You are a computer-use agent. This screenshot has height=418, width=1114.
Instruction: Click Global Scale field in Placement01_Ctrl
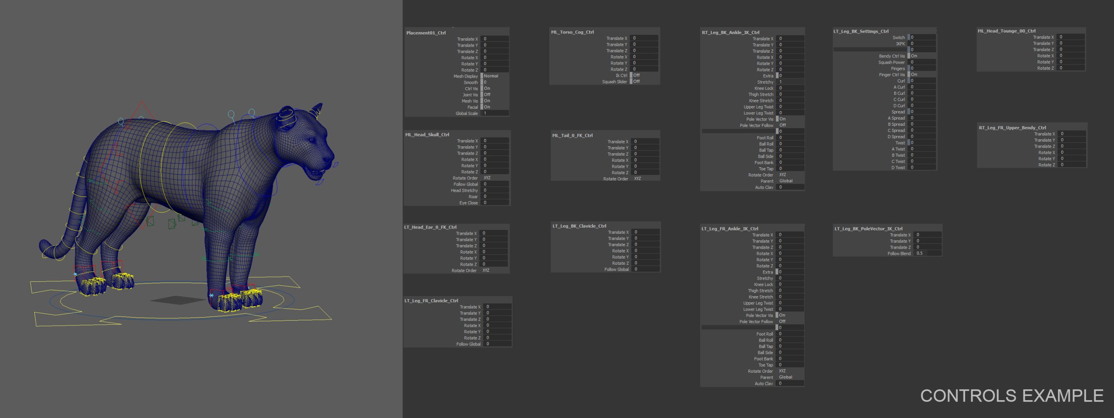click(495, 113)
